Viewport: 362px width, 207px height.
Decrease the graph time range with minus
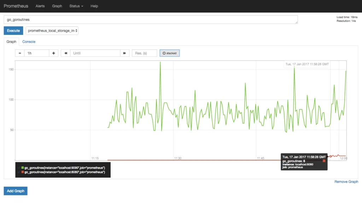[20, 53]
